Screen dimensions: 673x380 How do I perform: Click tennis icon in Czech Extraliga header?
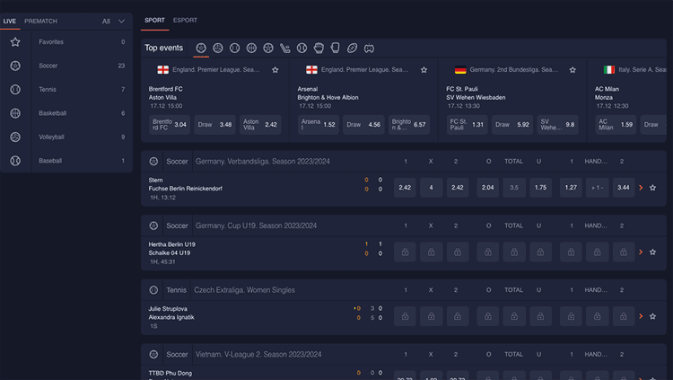pyautogui.click(x=153, y=290)
